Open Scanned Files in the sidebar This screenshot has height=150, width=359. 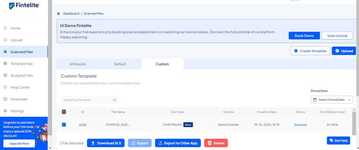(22, 52)
